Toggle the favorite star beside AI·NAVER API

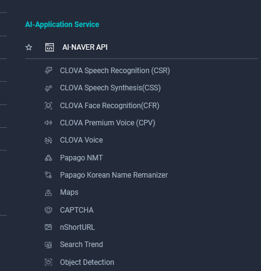tap(29, 47)
